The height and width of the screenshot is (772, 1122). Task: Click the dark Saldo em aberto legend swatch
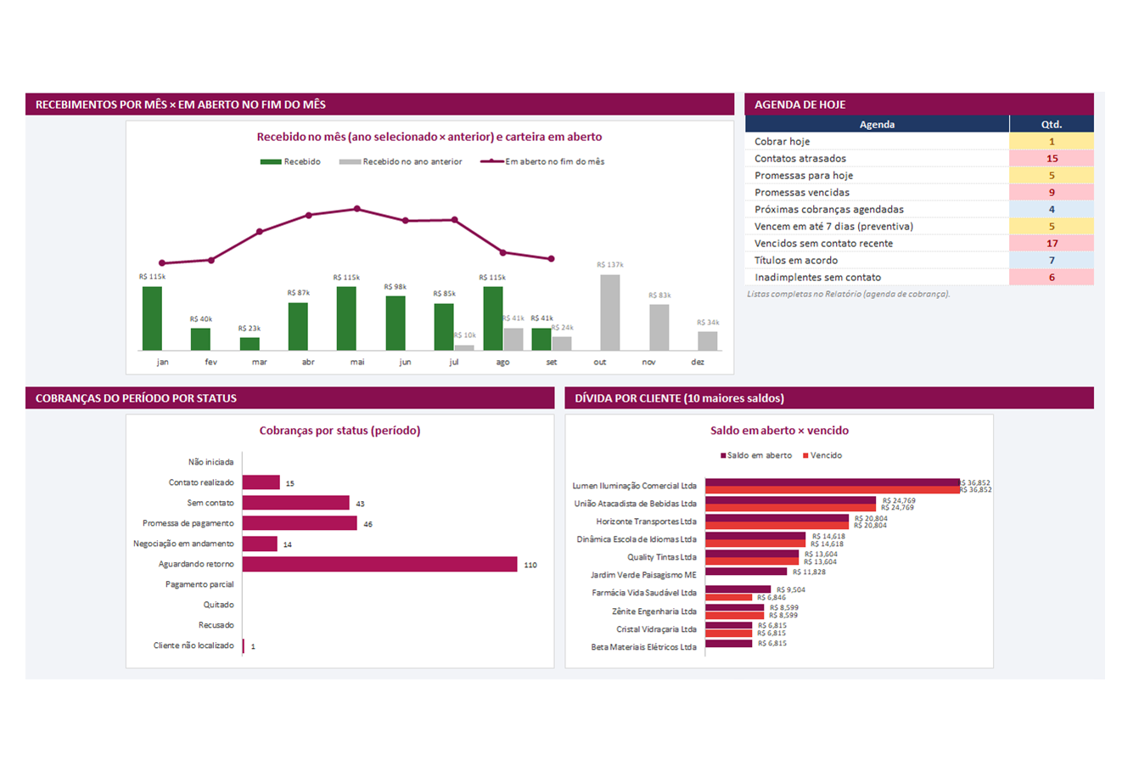pyautogui.click(x=723, y=456)
